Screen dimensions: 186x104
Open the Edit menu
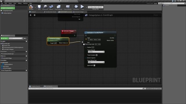pos(6,3)
